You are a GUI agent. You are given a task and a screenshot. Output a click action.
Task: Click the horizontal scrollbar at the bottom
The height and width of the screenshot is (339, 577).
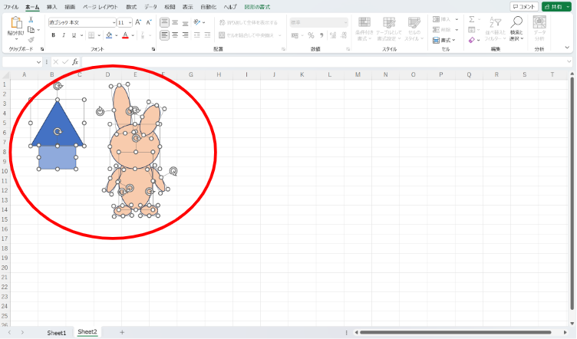click(x=456, y=332)
